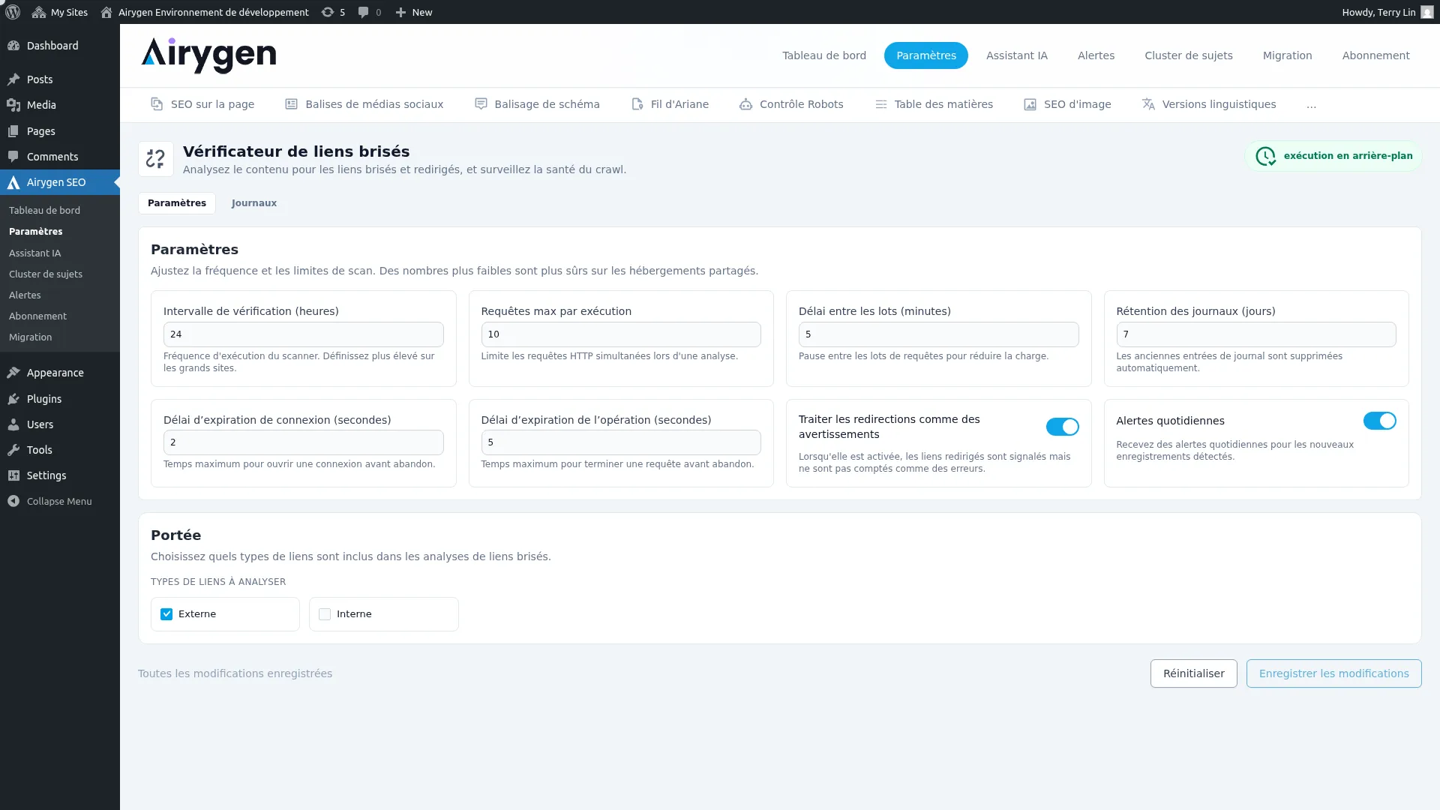This screenshot has width=1440, height=810.
Task: Click the Table des matières list icon
Action: (x=880, y=104)
